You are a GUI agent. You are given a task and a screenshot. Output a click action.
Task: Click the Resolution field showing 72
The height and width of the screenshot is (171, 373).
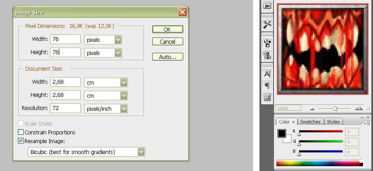click(65, 108)
